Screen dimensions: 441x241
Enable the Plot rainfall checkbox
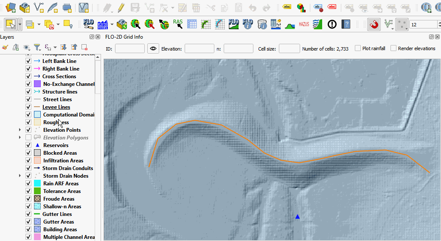358,48
